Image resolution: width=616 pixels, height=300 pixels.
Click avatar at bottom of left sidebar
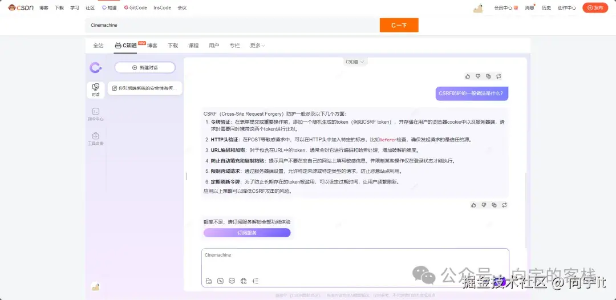click(95, 286)
